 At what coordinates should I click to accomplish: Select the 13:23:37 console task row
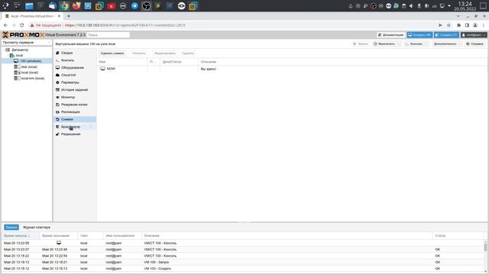(243, 250)
